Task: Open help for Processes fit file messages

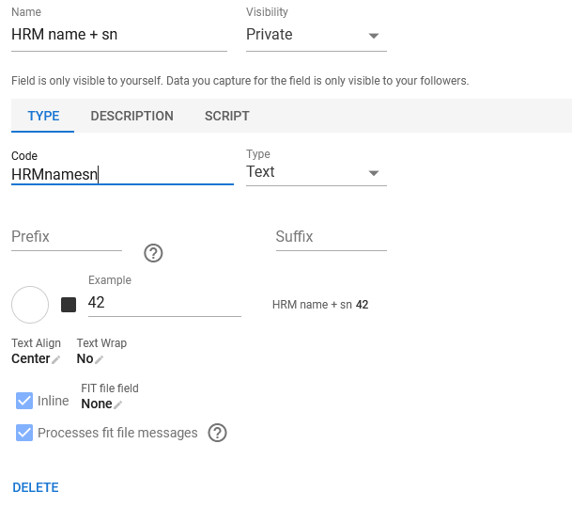Action: click(218, 433)
